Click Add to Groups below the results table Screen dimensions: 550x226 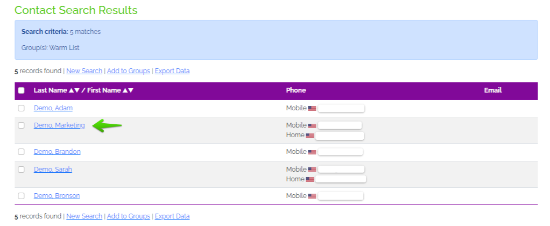tap(129, 216)
